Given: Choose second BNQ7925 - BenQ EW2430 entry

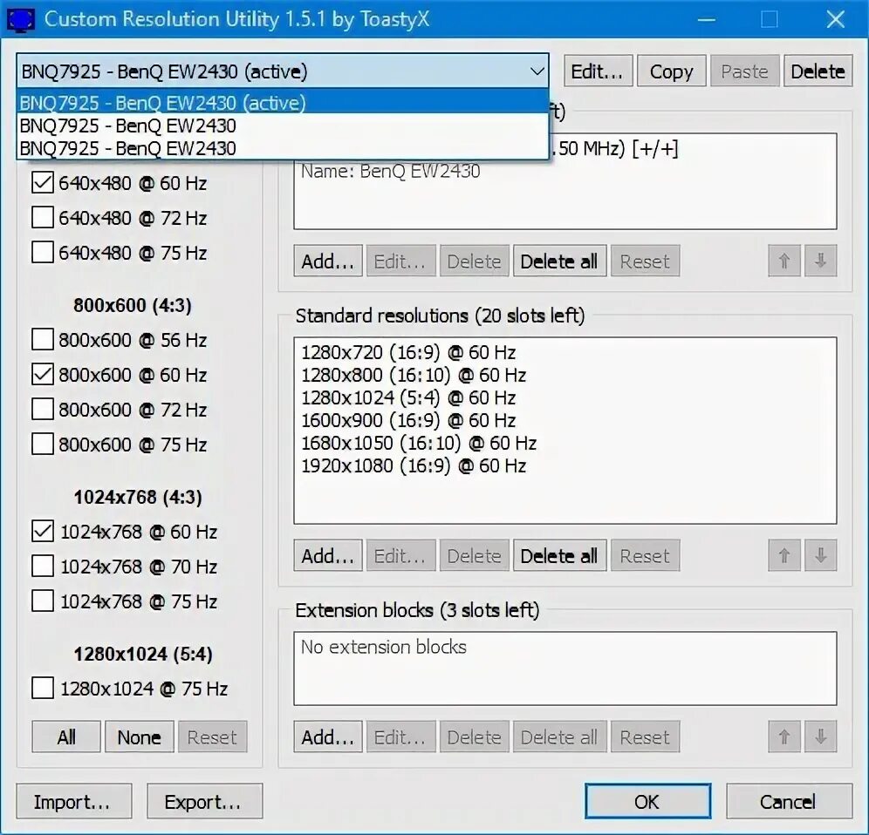Looking at the screenshot, I should [x=283, y=126].
